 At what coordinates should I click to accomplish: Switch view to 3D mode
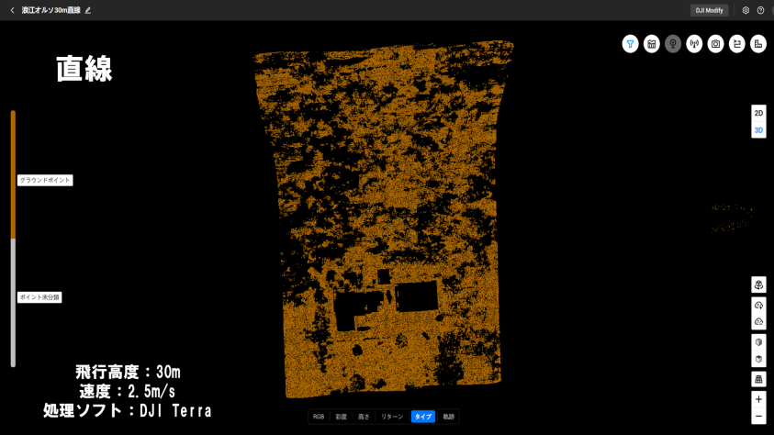pyautogui.click(x=758, y=130)
